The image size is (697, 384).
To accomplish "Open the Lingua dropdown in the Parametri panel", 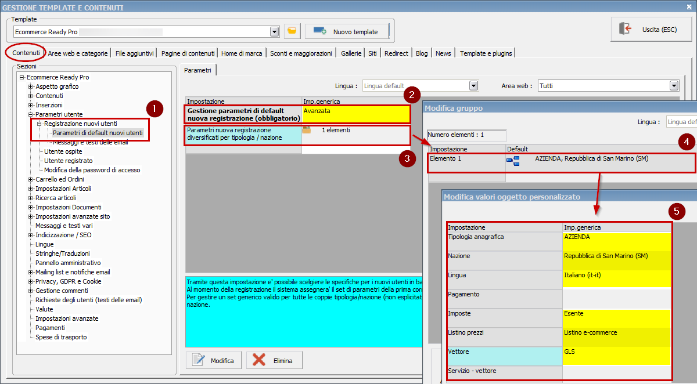I will (x=473, y=86).
